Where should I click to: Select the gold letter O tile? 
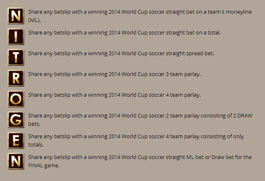coord(16,99)
